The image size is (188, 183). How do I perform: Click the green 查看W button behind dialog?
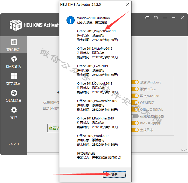53,128
